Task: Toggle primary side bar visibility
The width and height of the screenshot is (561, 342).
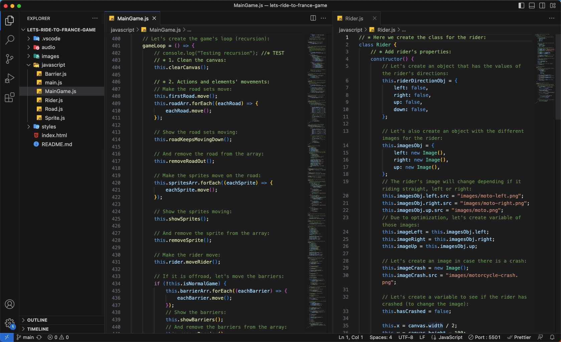Action: coord(521,6)
